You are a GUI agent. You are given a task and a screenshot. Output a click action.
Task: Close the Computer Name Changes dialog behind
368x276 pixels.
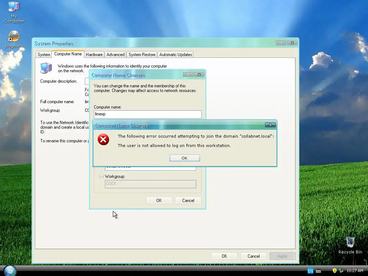[199, 75]
